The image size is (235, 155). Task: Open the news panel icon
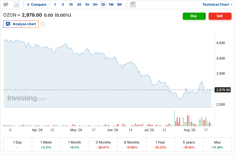click(x=133, y=5)
